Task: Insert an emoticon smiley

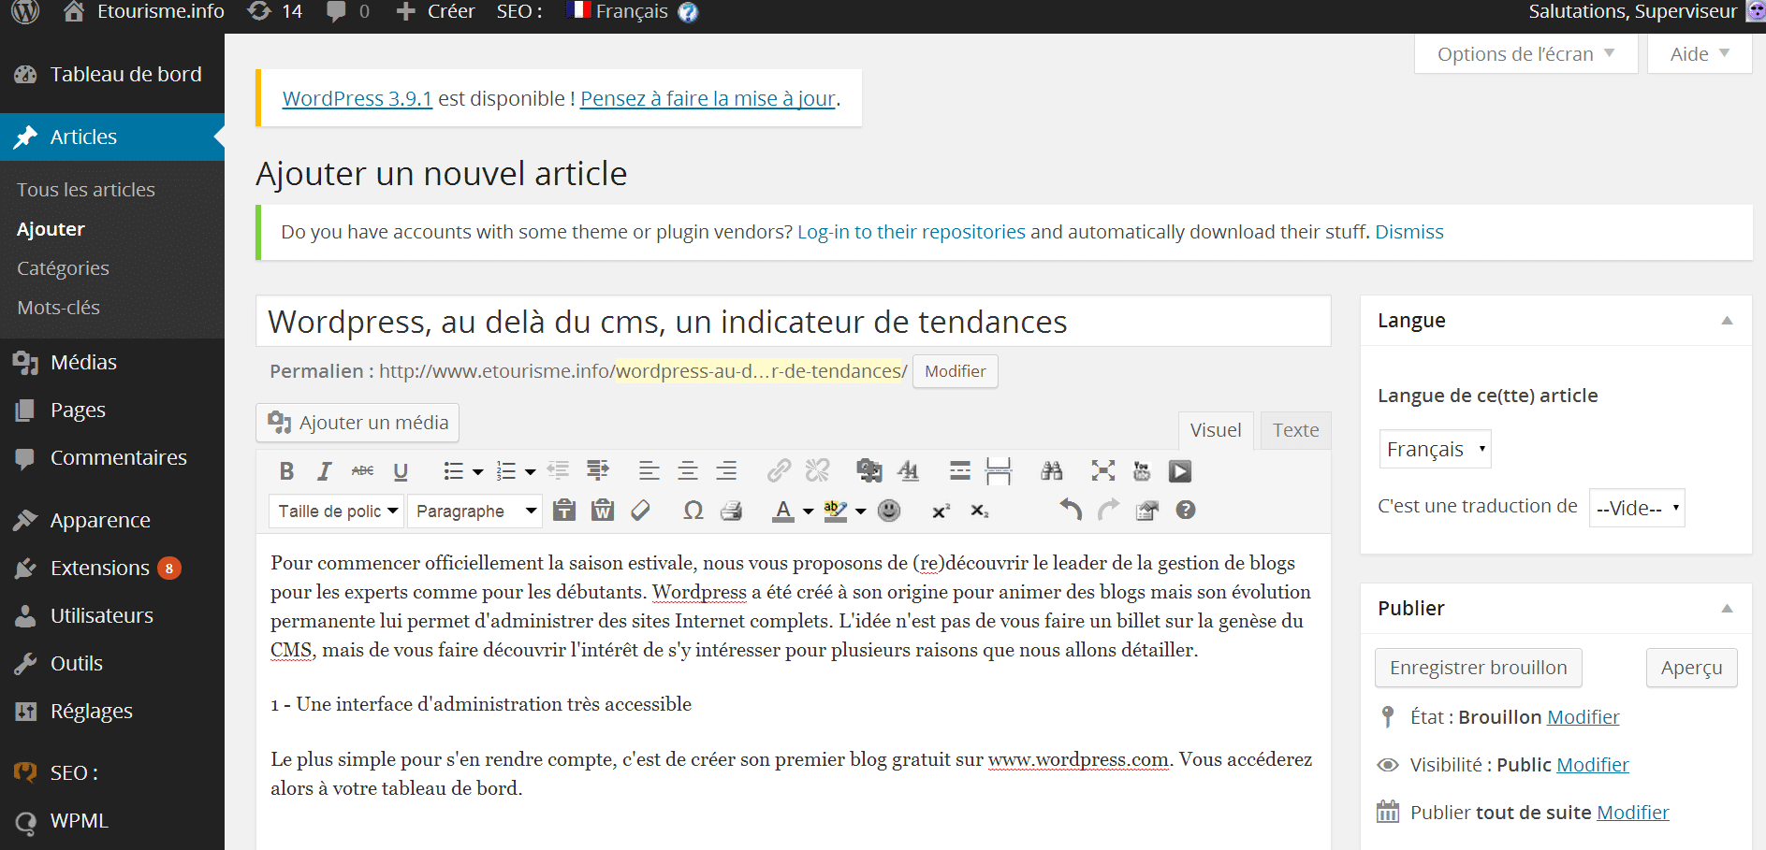Action: click(x=889, y=510)
